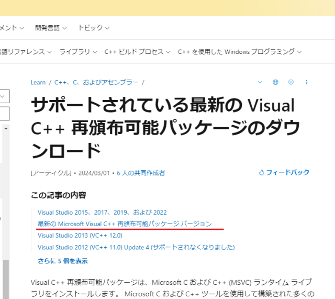Viewport: 335px width, 299px height.
Task: Click the フィードバック button
Action: (284, 172)
